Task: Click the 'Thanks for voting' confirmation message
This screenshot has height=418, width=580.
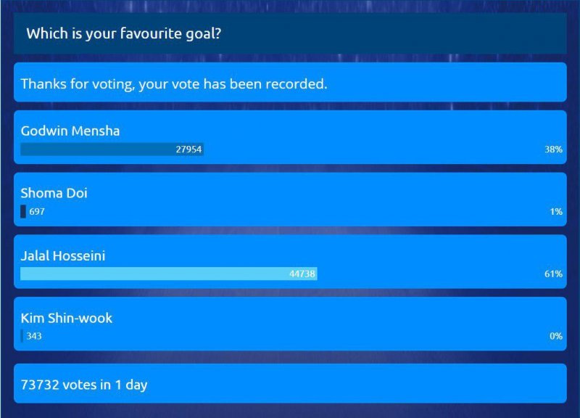Action: (174, 84)
